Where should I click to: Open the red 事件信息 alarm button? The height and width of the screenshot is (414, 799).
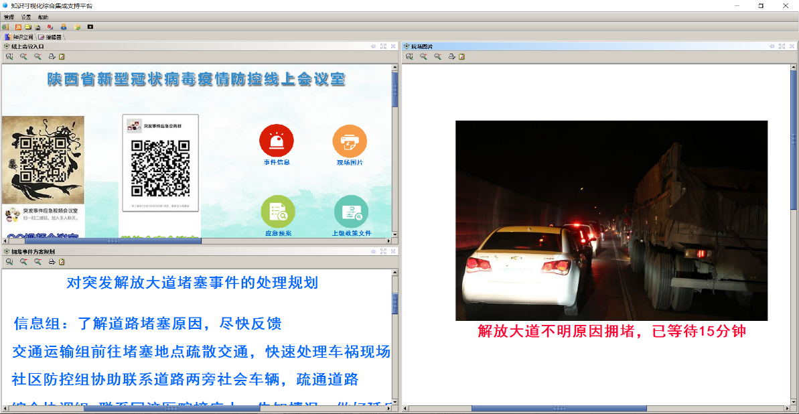277,141
